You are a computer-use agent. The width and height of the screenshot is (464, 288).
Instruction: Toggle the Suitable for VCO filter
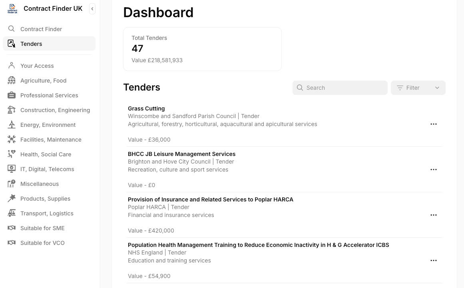point(42,243)
